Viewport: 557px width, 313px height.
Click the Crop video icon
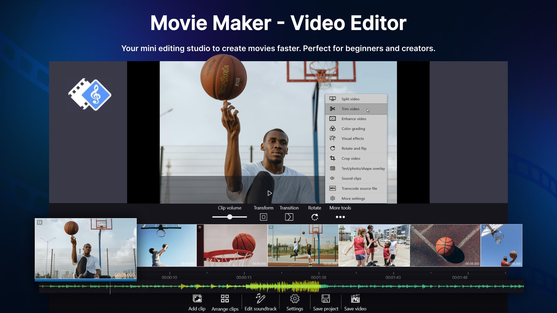pyautogui.click(x=332, y=158)
